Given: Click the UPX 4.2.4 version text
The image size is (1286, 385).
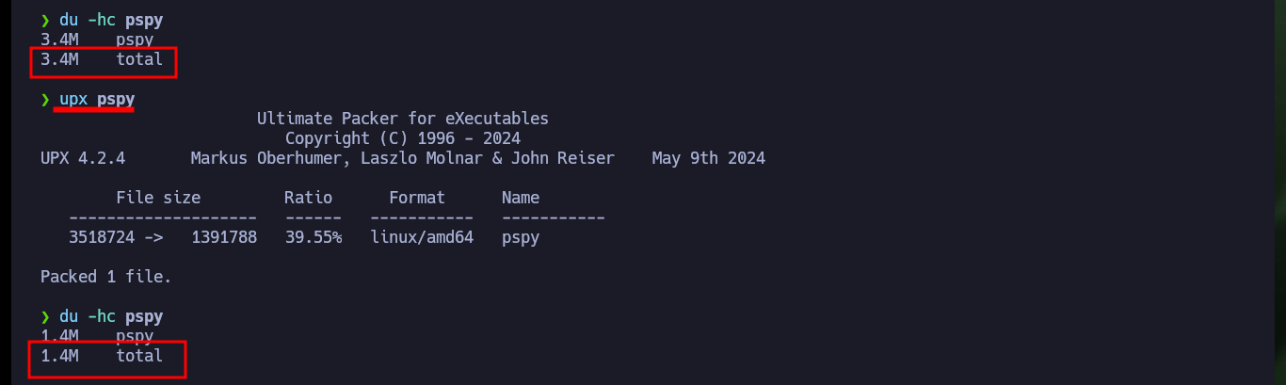Looking at the screenshot, I should click(83, 158).
